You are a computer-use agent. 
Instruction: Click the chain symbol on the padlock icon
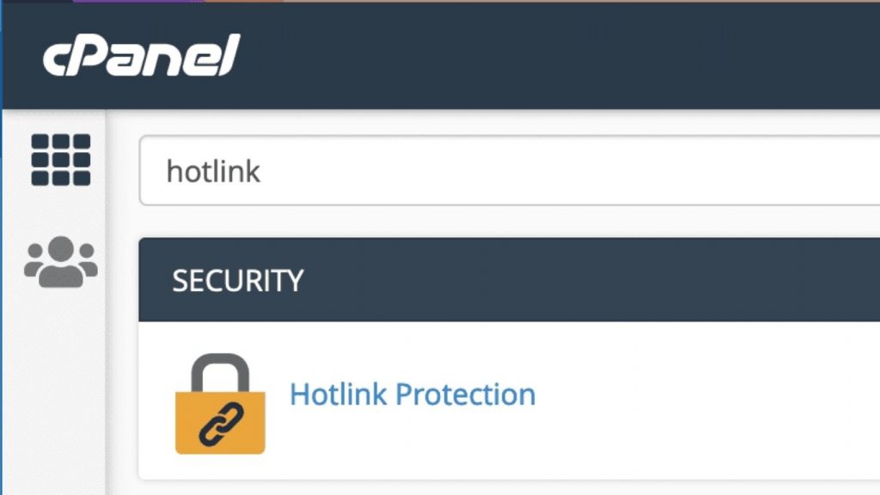tap(221, 424)
